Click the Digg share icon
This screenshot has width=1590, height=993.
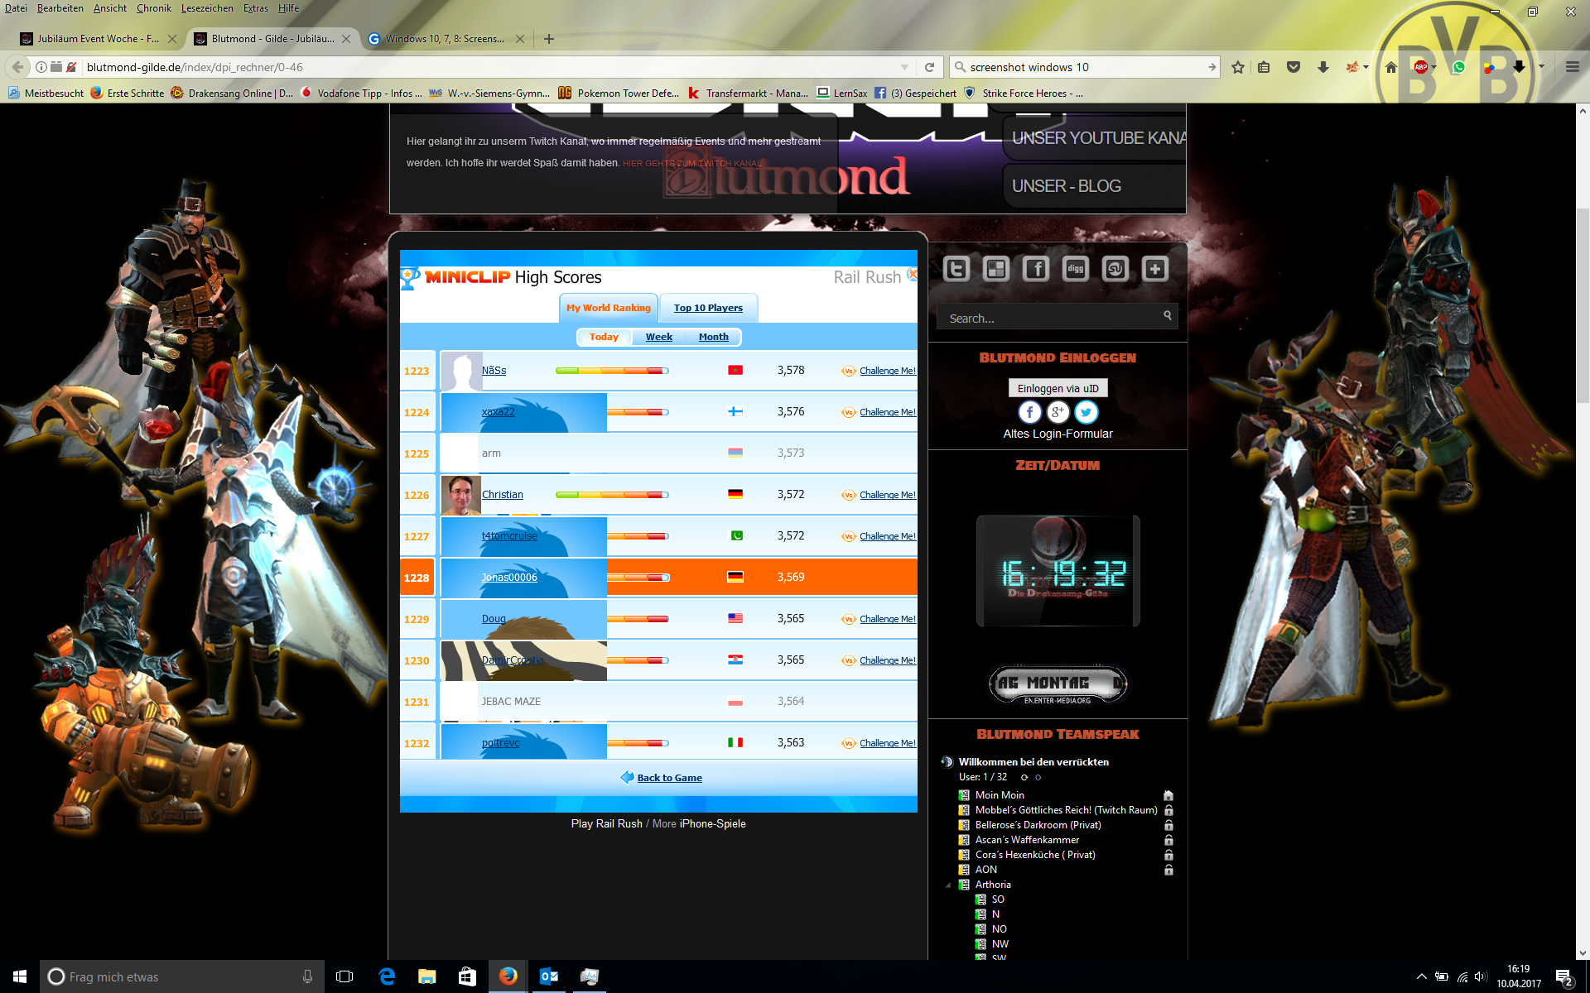1076,269
